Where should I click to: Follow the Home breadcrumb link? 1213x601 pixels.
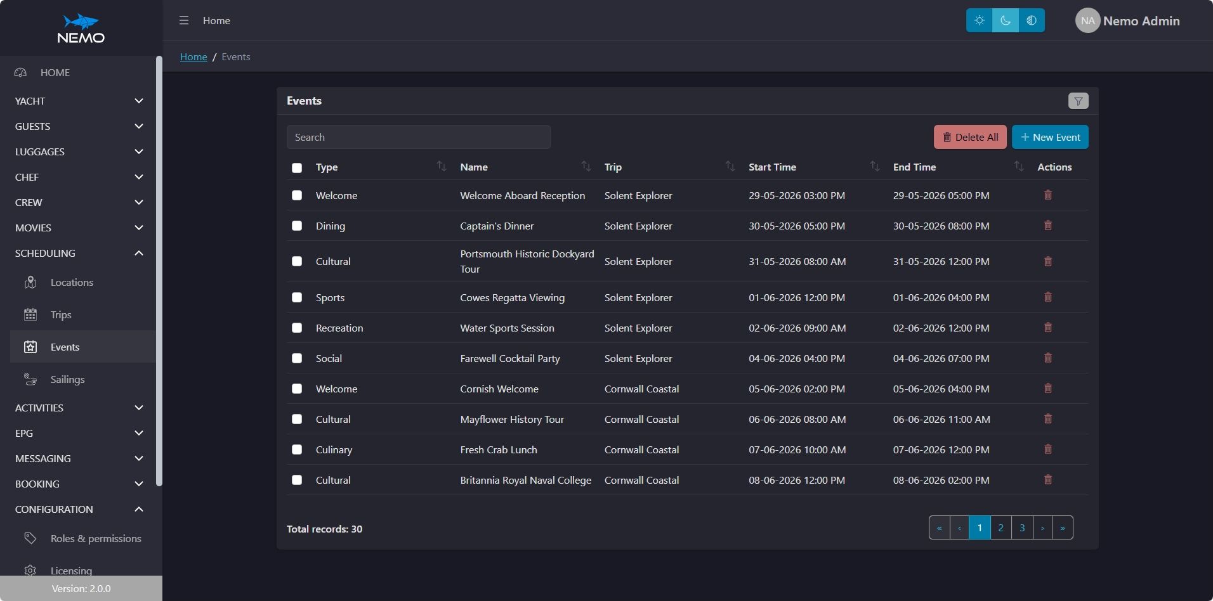(x=193, y=56)
